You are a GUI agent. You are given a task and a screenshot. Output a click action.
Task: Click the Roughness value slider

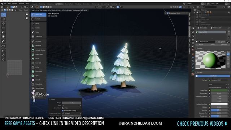tap(219, 116)
